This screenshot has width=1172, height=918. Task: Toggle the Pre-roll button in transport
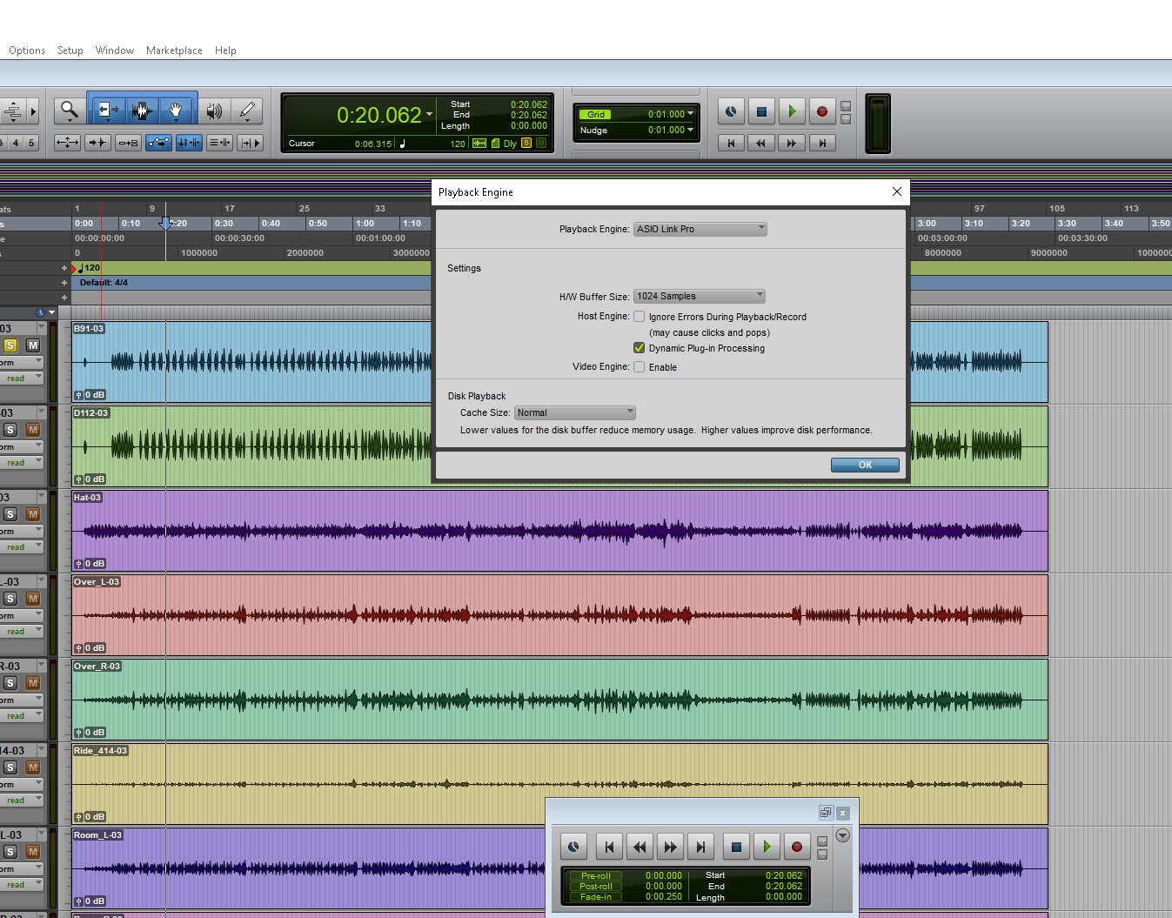point(596,875)
